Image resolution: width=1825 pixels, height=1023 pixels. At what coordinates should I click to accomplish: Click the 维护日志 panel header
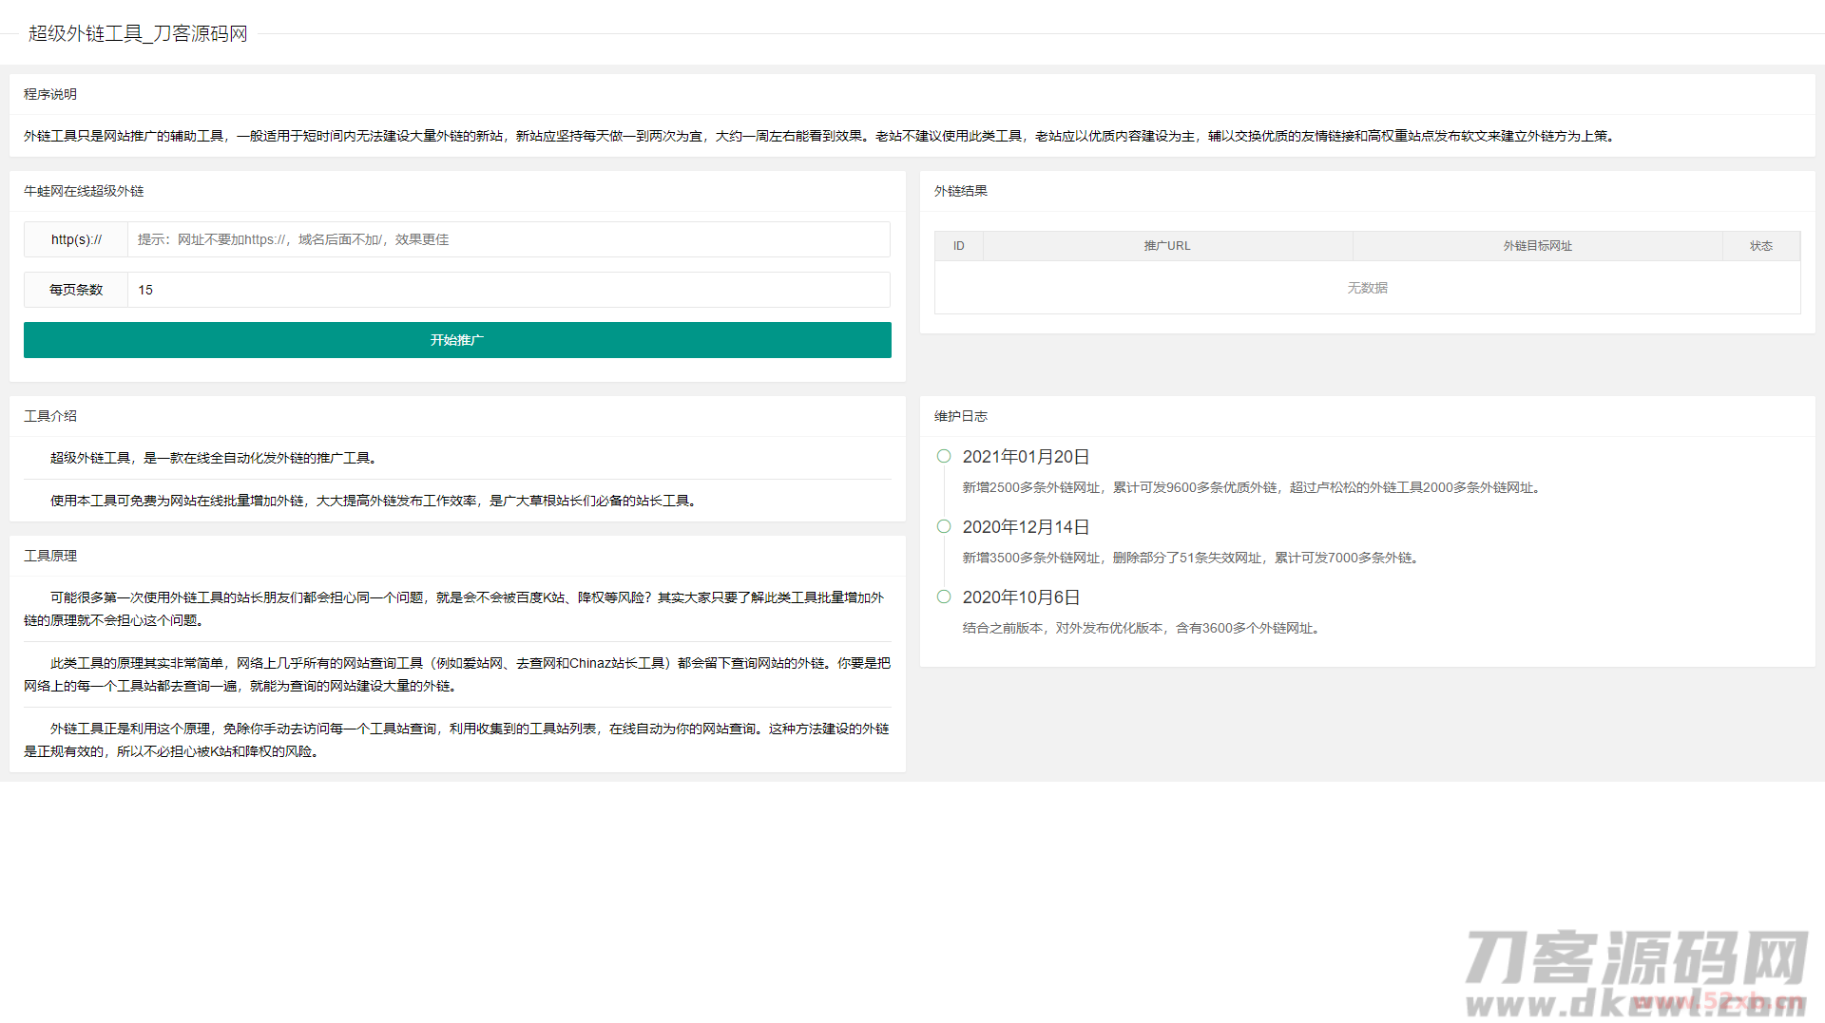click(x=960, y=415)
